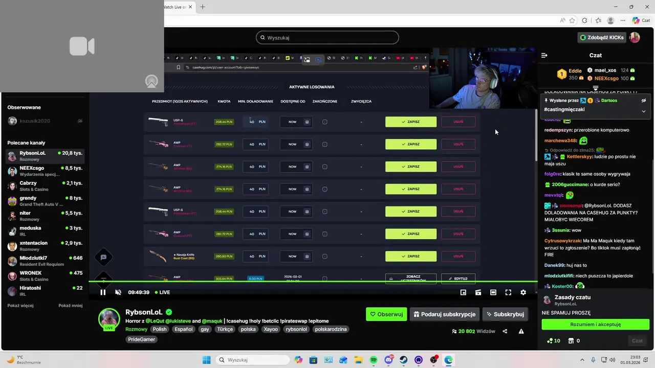Select the polskarodzina tag
Screen dimensions: 655x368
point(331,329)
